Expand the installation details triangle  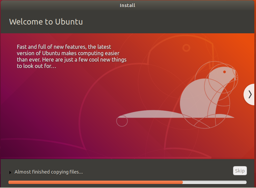pos(10,172)
